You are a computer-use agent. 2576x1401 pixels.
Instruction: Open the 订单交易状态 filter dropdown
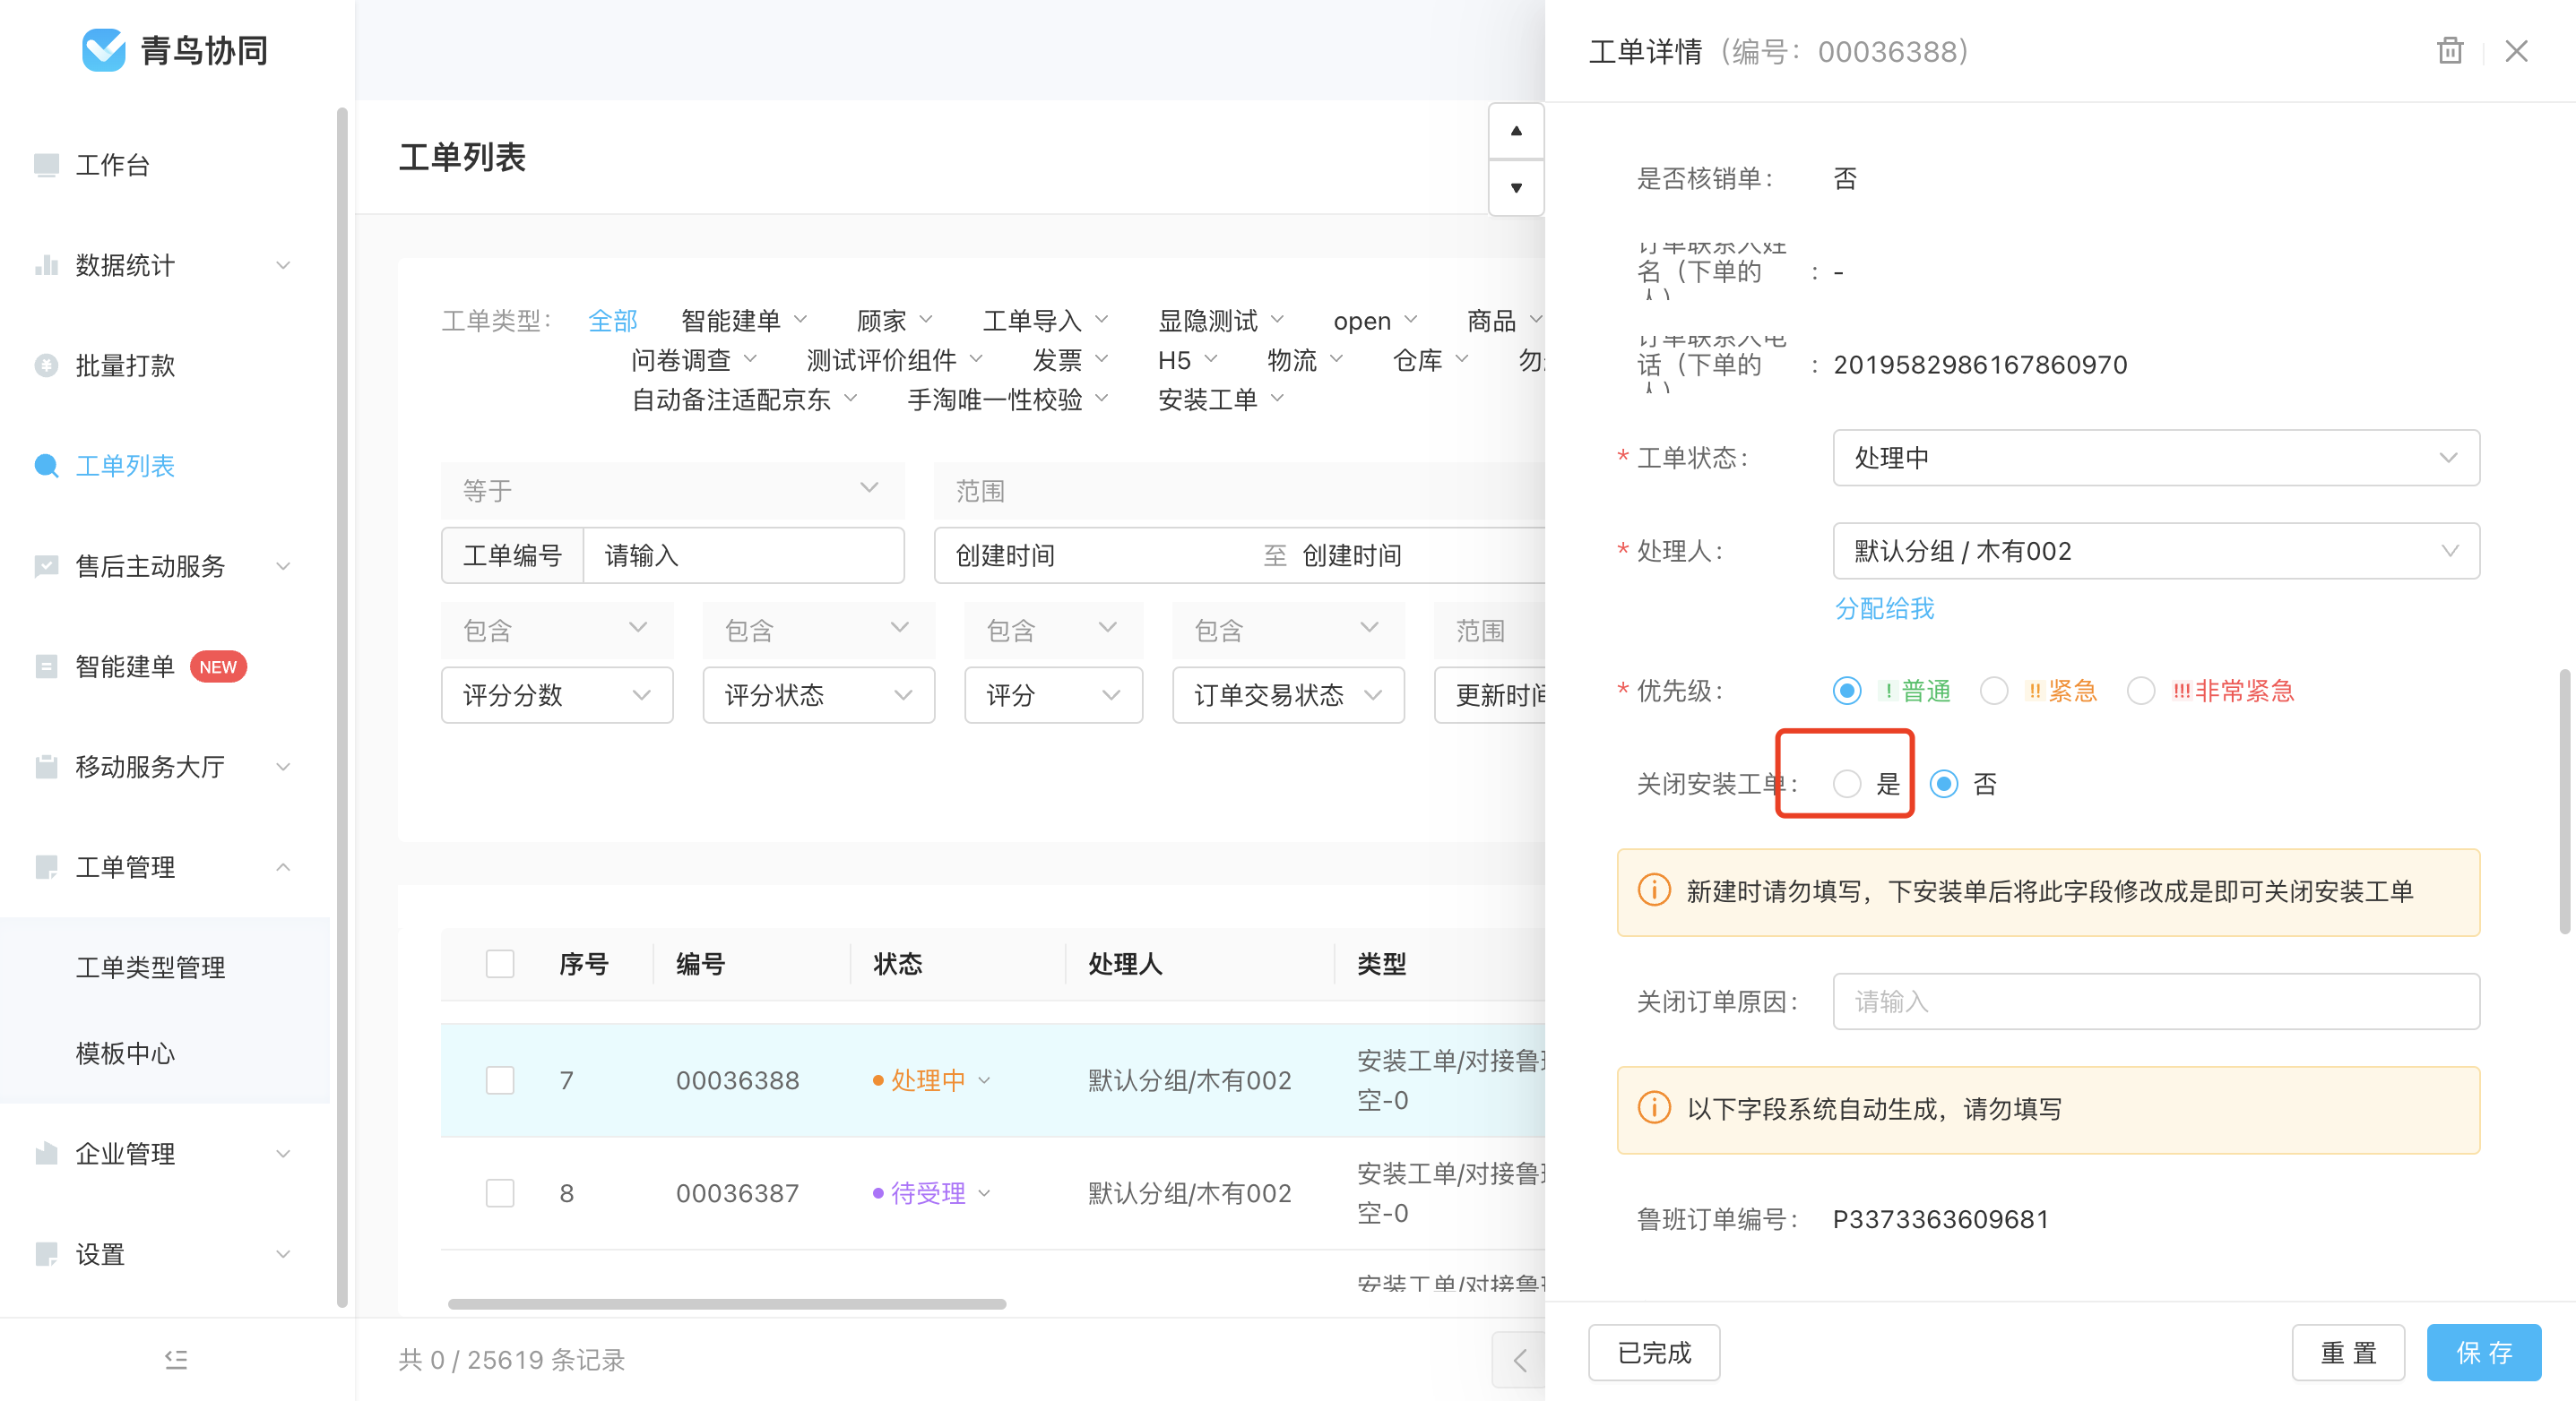[1288, 694]
